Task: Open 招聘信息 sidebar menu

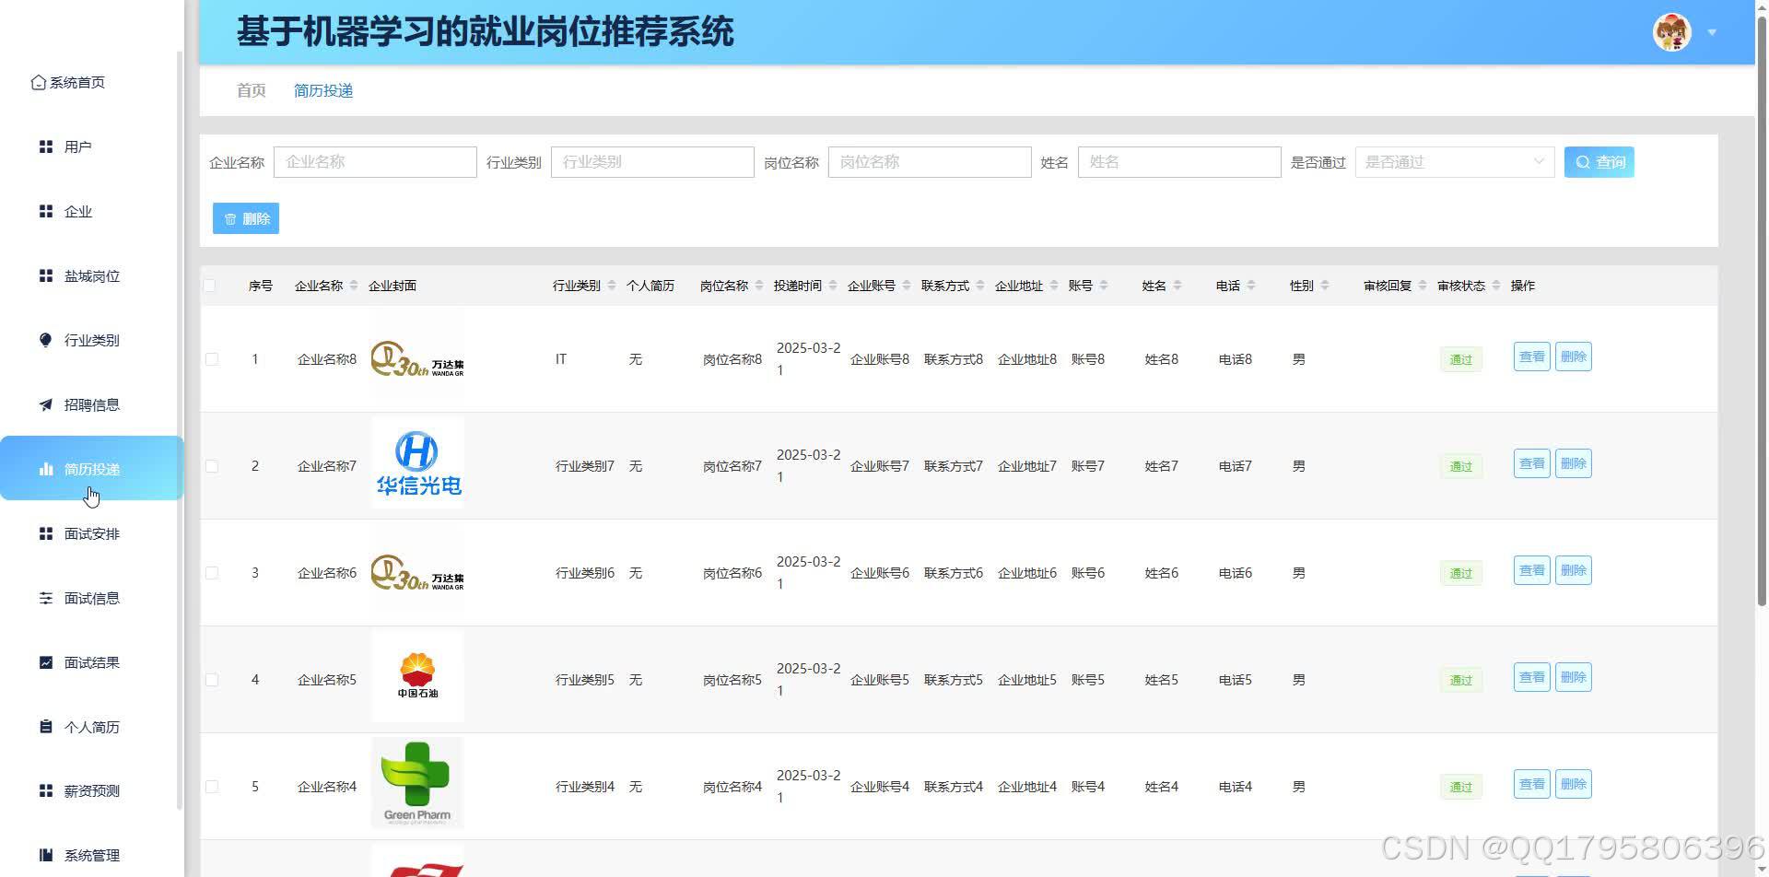Action: click(x=92, y=404)
